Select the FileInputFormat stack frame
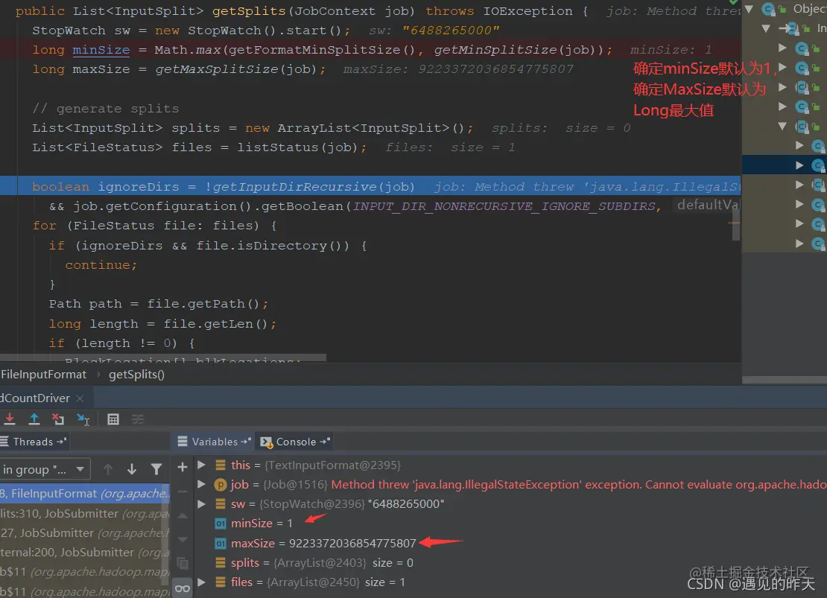 pyautogui.click(x=84, y=494)
